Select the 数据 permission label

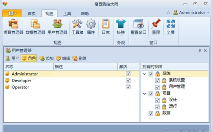click(166, 113)
